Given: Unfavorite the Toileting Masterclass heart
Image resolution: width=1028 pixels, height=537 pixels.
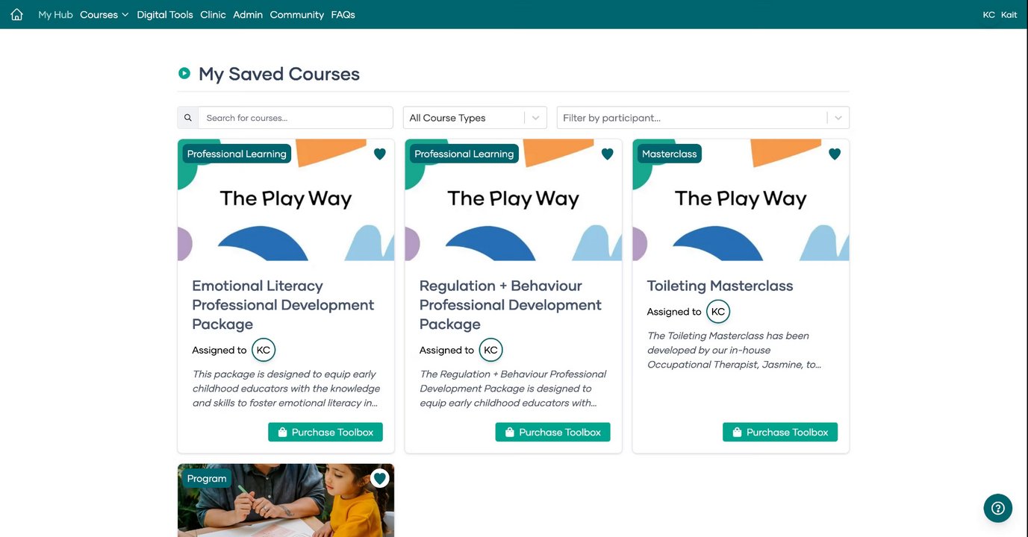Looking at the screenshot, I should [835, 154].
